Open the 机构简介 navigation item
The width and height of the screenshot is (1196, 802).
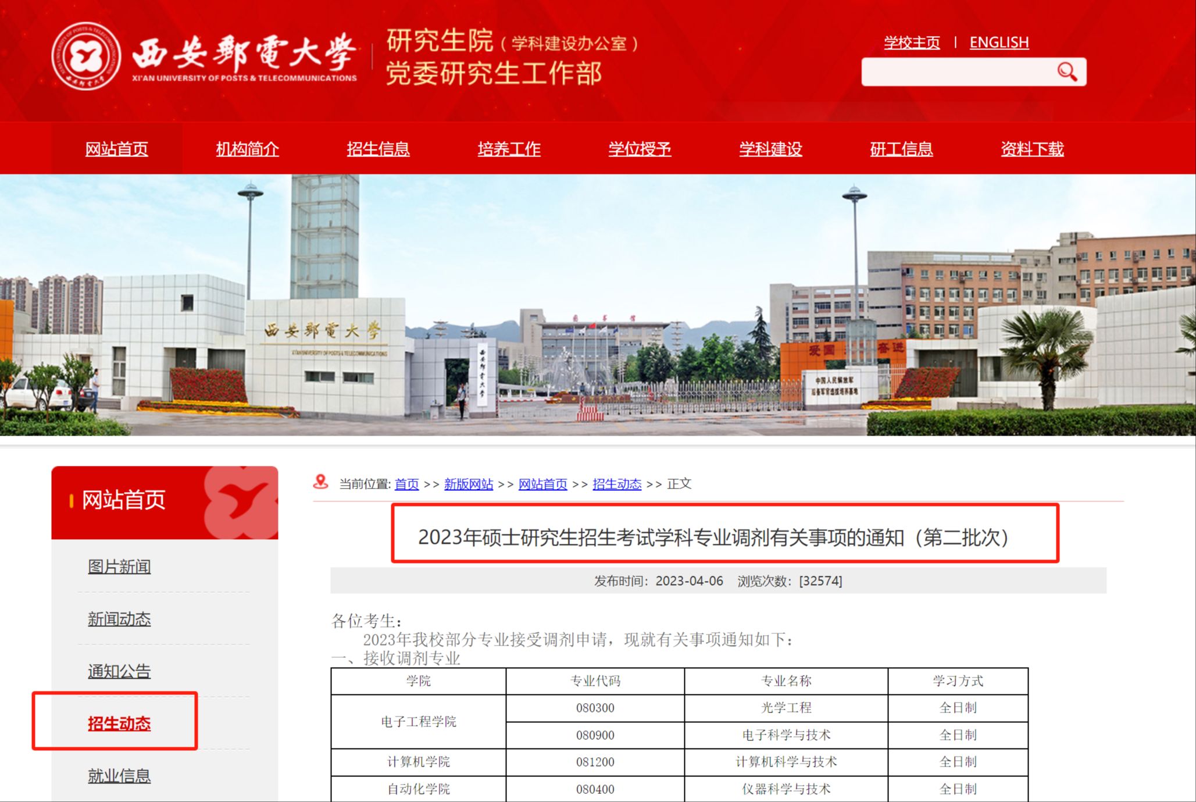pos(248,149)
